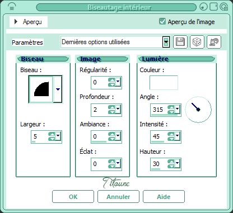Select the Biseau shape preview thumbnail
The height and width of the screenshot is (213, 233).
click(x=41, y=89)
